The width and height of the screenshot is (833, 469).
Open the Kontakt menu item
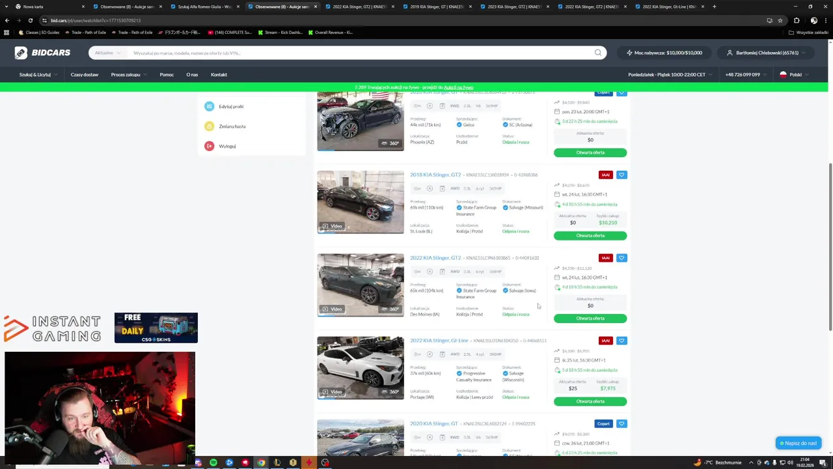219,74
